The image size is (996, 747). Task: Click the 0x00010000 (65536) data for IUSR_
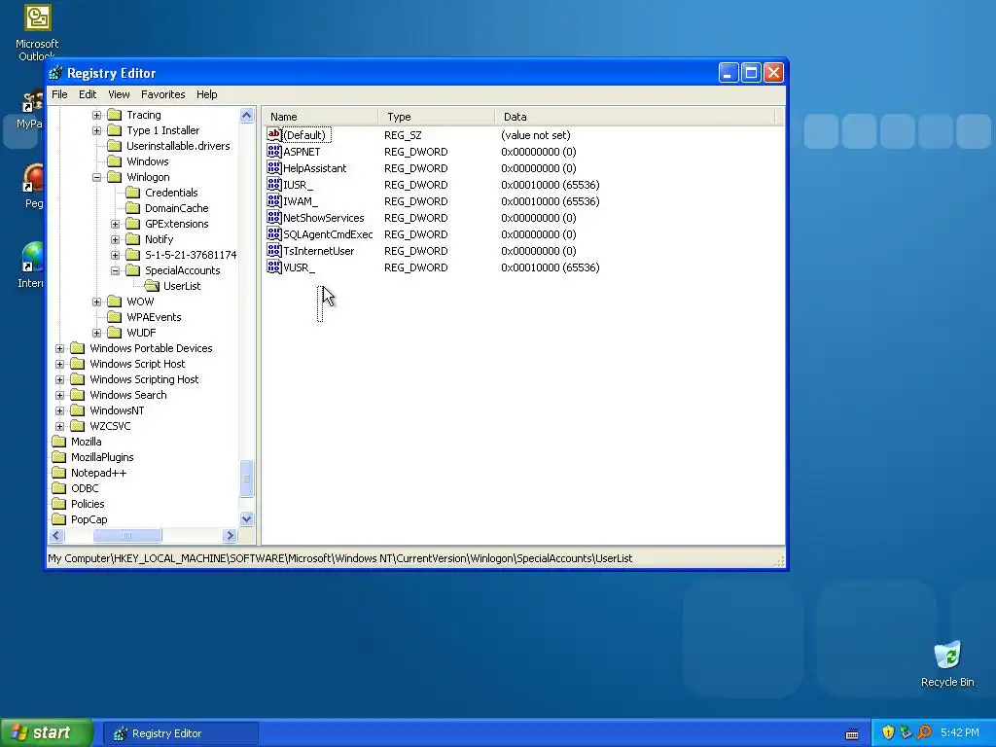[x=551, y=185]
